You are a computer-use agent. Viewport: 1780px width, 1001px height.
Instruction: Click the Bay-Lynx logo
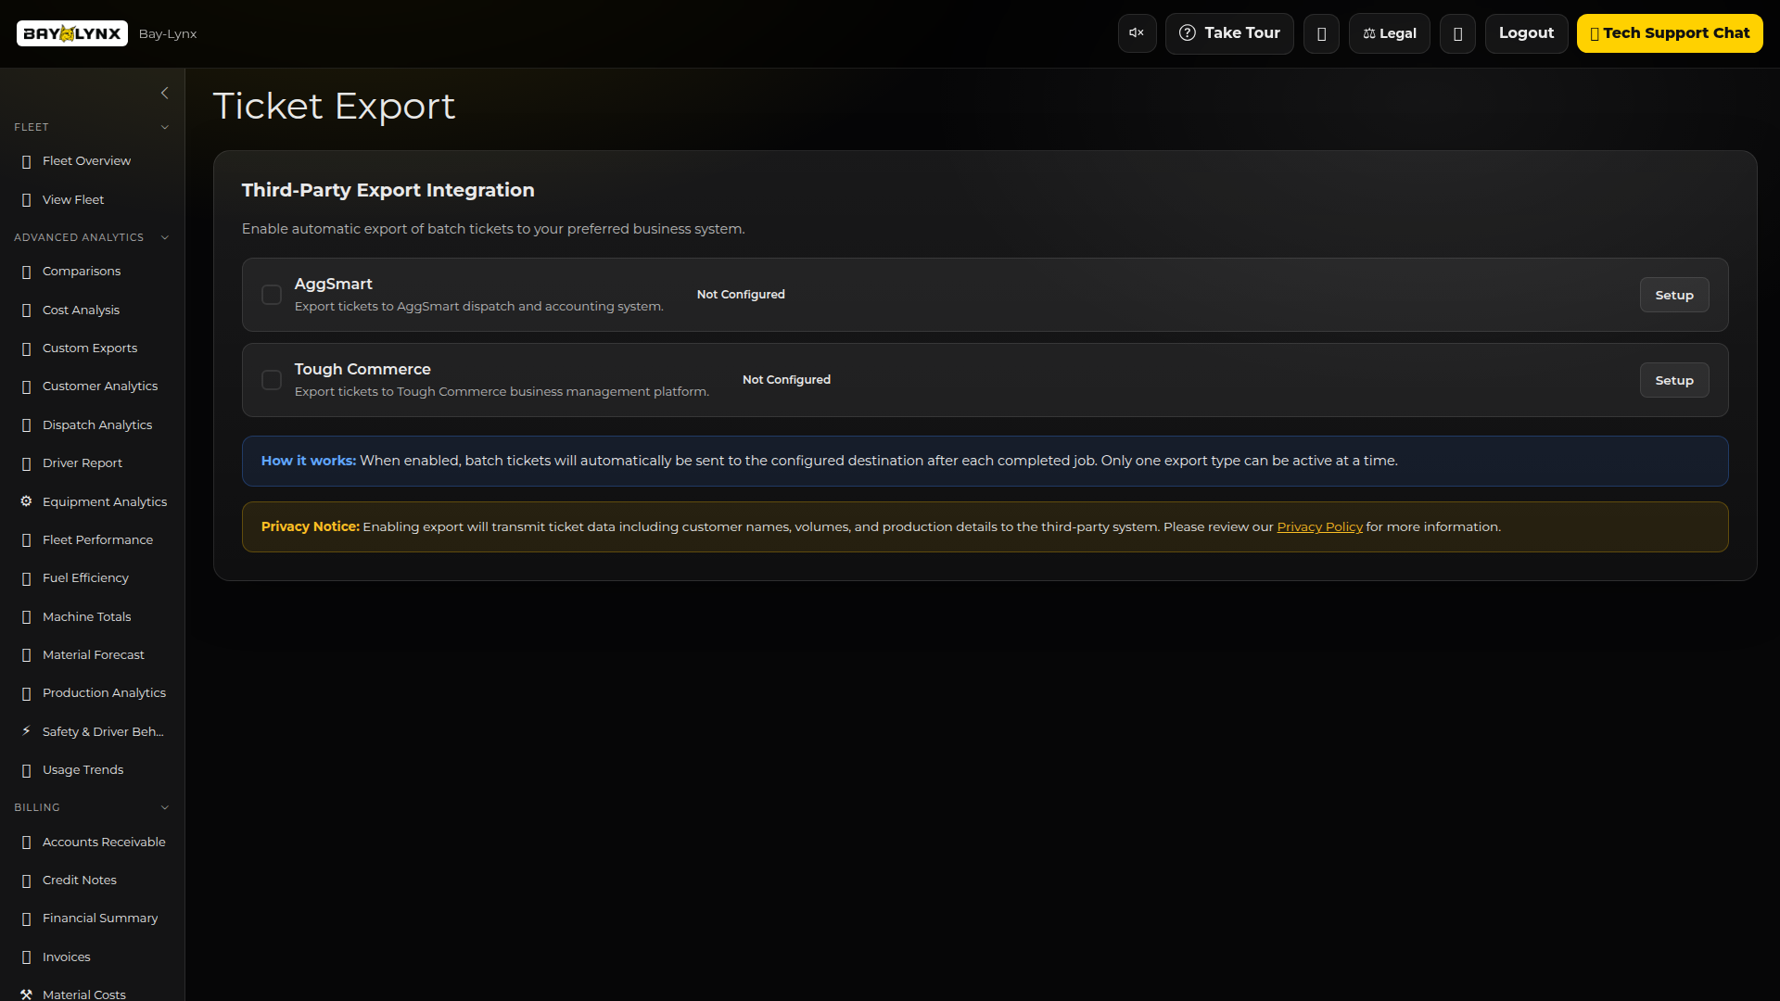pyautogui.click(x=71, y=32)
